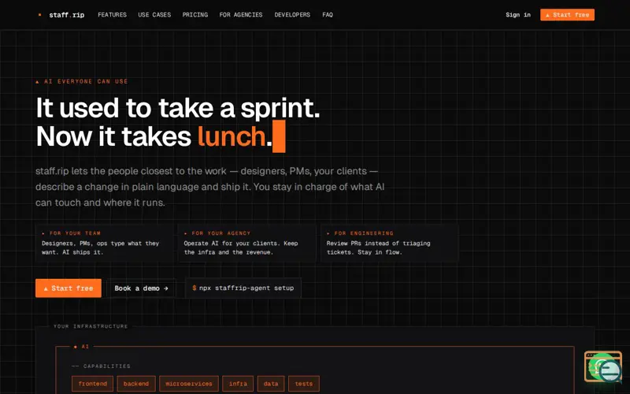Select the For Engineering card
The height and width of the screenshot is (394, 630).
(389, 243)
